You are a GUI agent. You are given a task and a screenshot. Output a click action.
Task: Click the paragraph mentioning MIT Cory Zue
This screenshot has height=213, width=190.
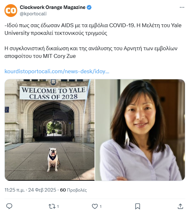(91, 52)
